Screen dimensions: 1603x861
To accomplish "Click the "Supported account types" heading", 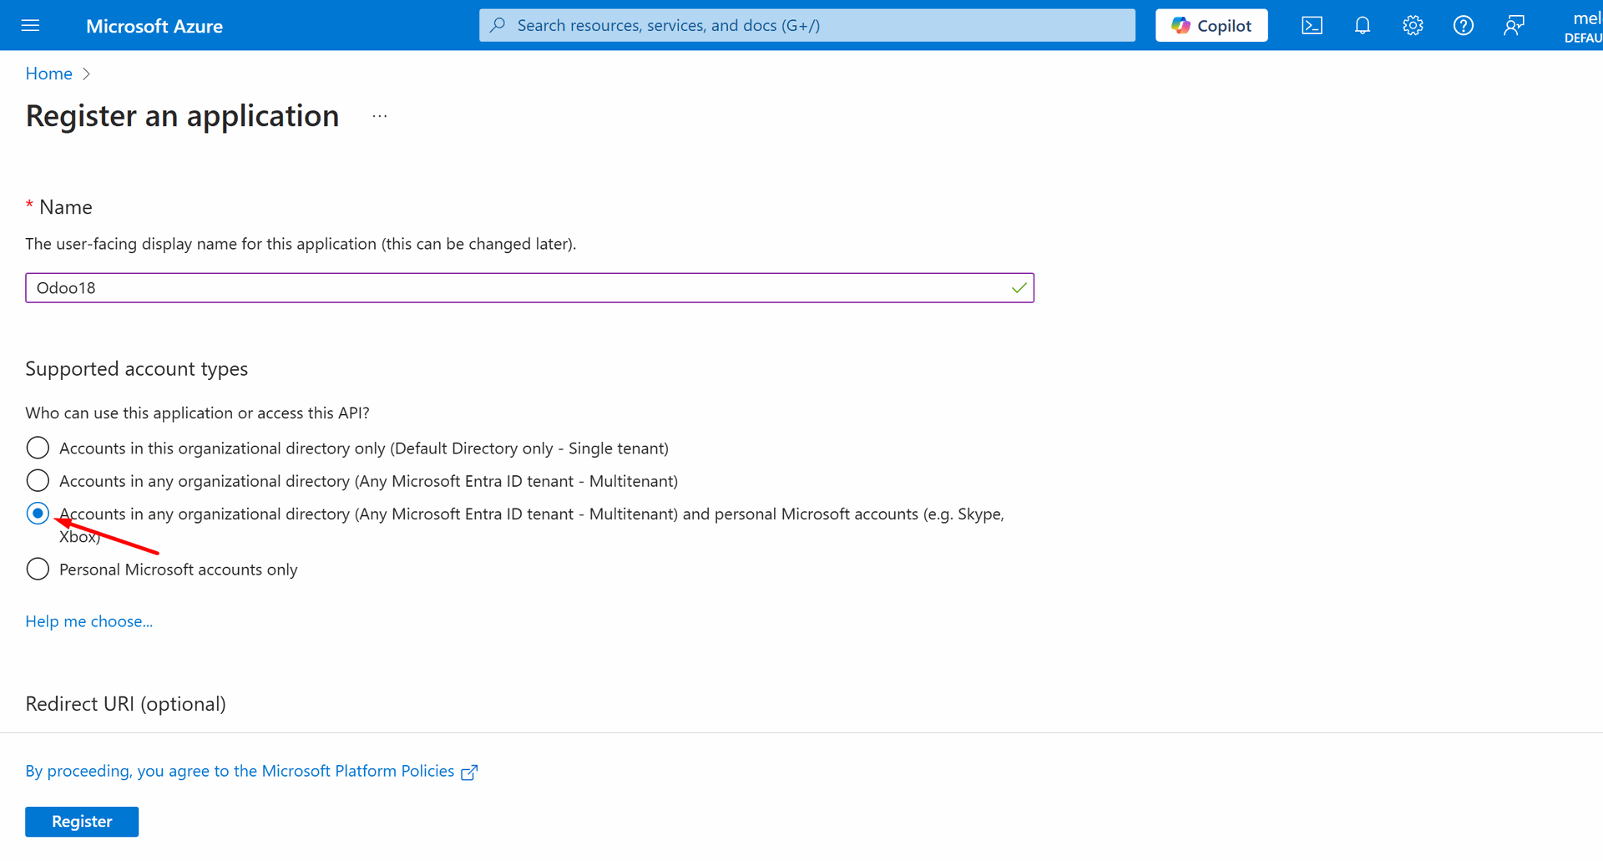I will 137,369.
